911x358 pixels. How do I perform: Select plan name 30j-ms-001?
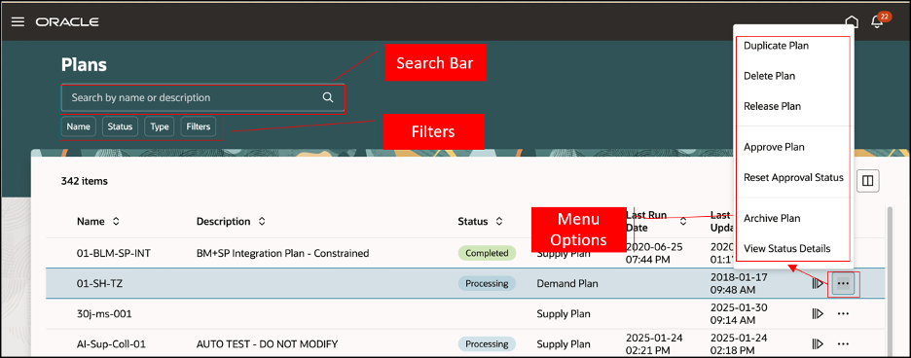[104, 314]
